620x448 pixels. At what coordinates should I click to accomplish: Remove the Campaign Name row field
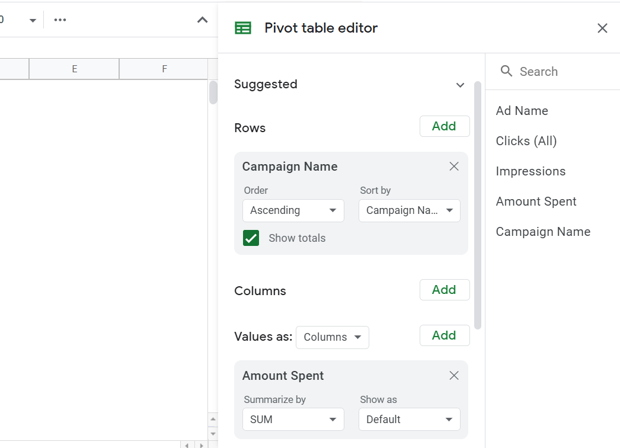click(x=454, y=167)
